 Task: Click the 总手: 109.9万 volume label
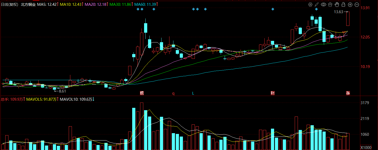click(13, 99)
